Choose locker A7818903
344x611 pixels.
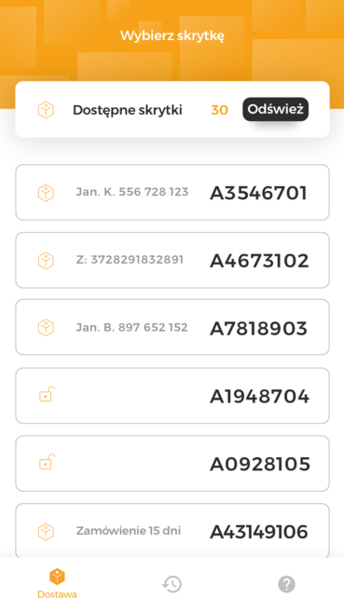click(172, 327)
